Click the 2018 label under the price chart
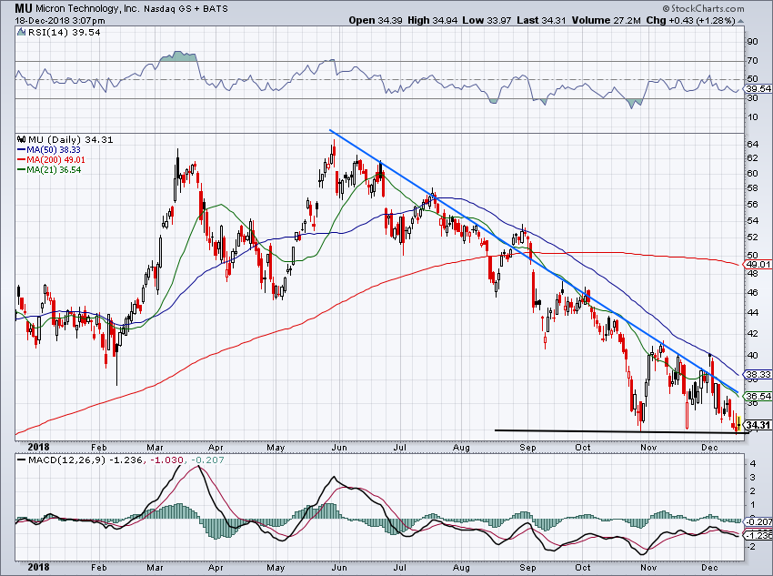This screenshot has width=773, height=576. [x=38, y=448]
